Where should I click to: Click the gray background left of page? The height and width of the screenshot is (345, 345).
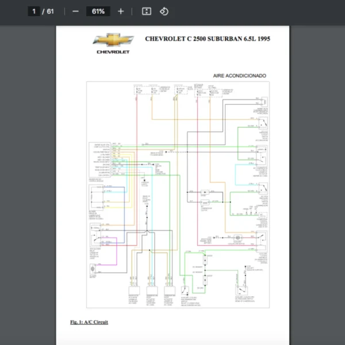pyautogui.click(x=29, y=172)
